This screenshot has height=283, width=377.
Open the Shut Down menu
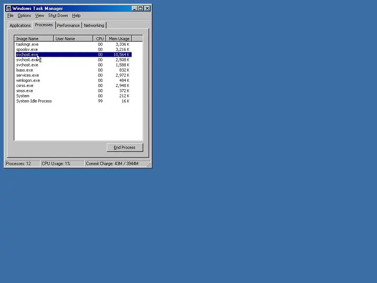tap(58, 15)
